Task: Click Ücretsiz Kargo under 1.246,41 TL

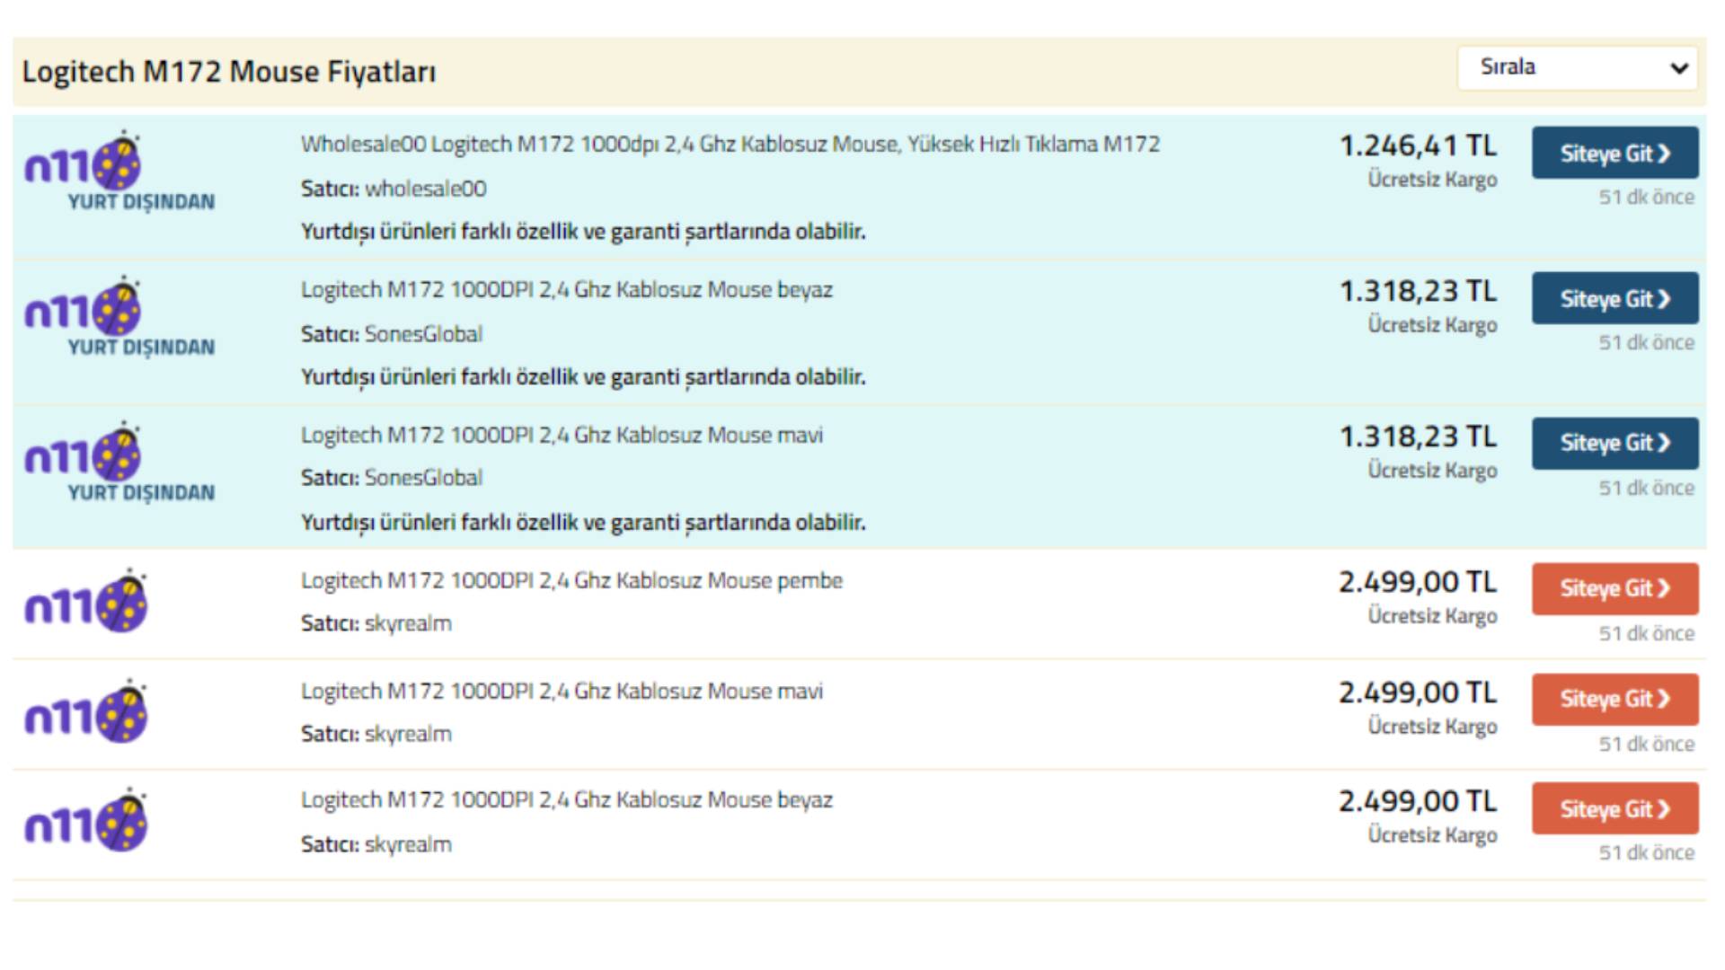Action: 1432,180
